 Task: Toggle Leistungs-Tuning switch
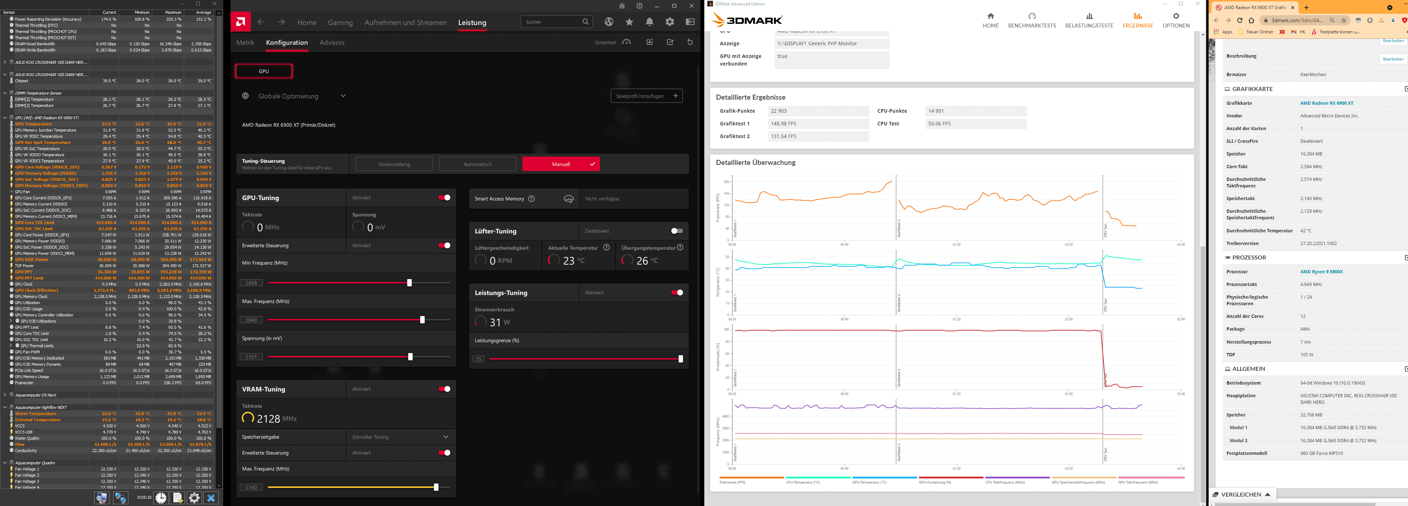[677, 293]
